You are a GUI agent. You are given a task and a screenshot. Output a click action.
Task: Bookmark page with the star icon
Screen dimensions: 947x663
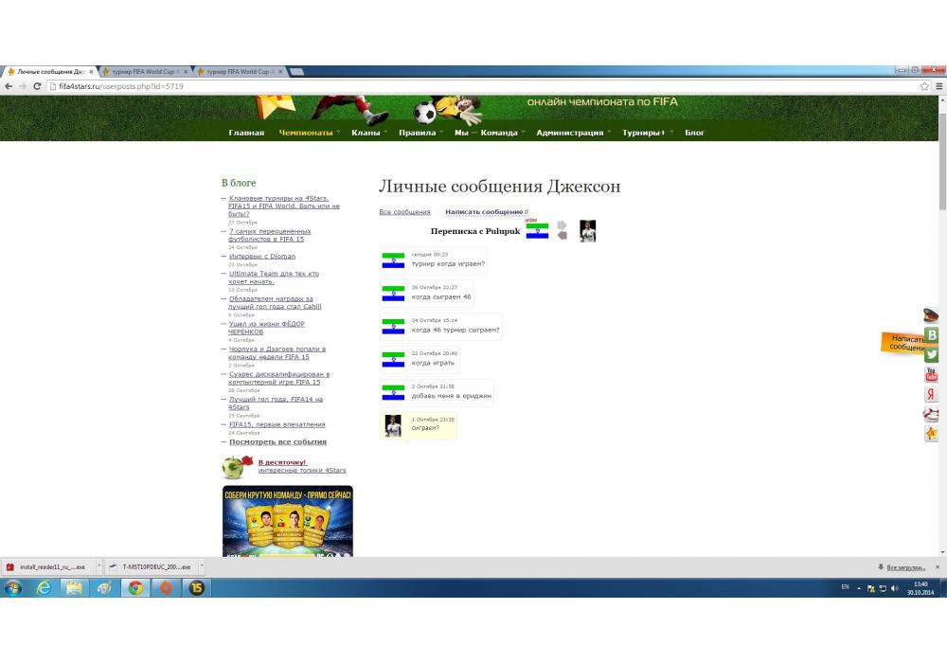924,86
